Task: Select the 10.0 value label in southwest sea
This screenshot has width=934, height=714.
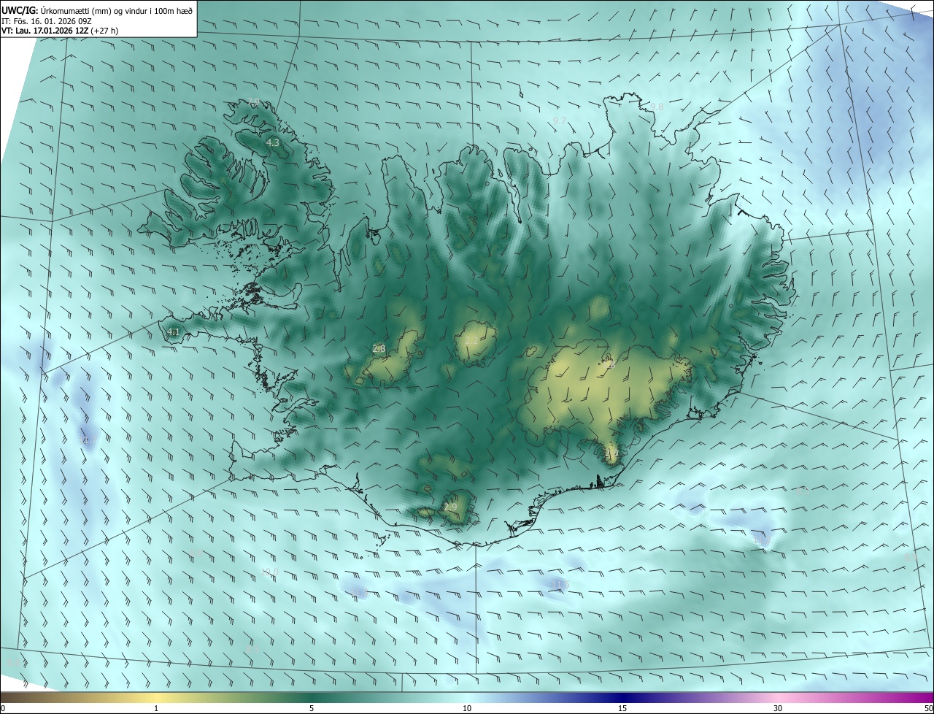Action: (x=270, y=572)
